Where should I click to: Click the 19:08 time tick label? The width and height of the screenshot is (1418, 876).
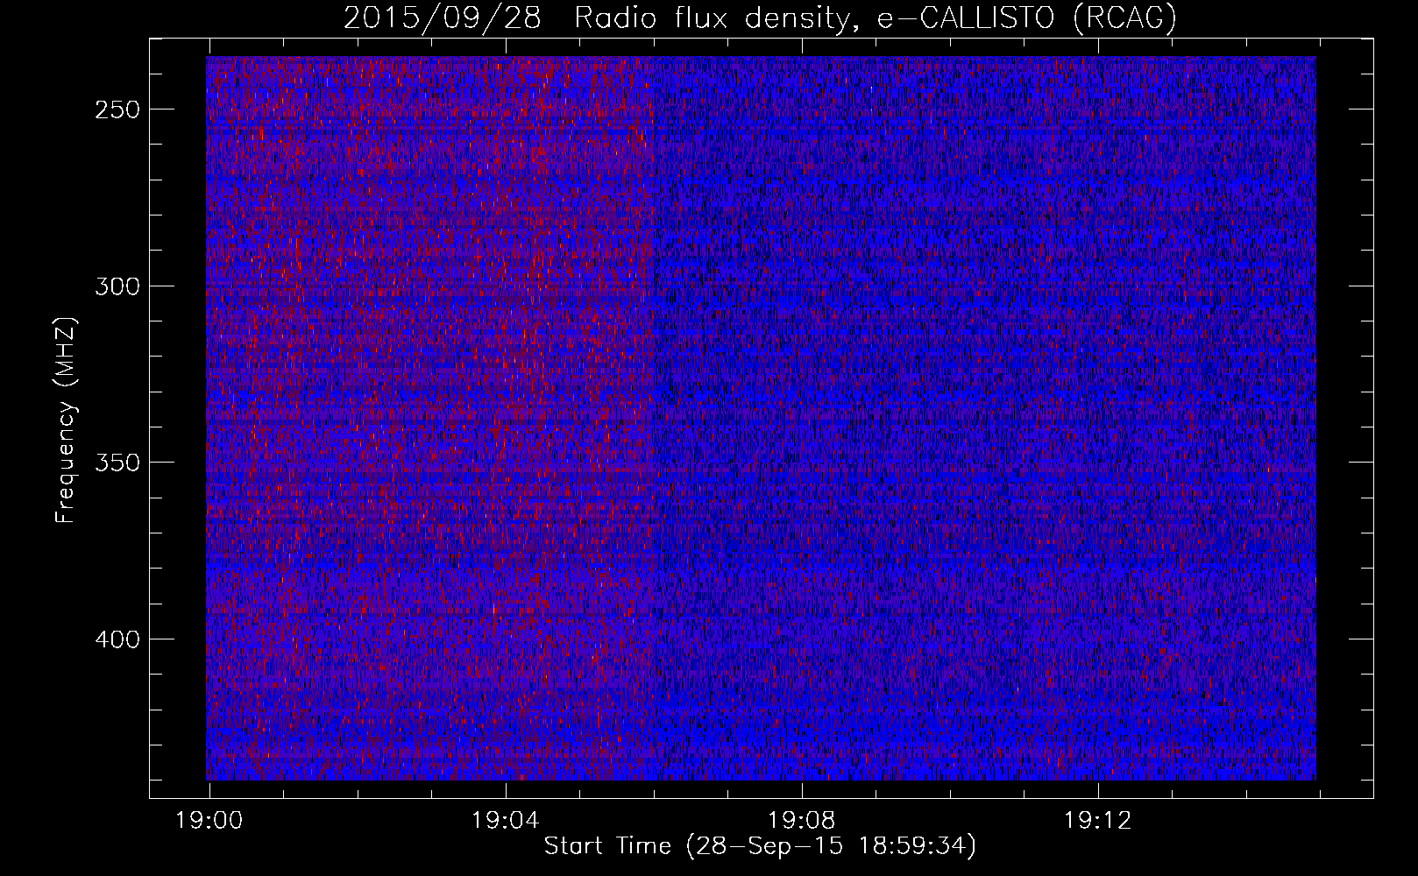[x=801, y=821]
